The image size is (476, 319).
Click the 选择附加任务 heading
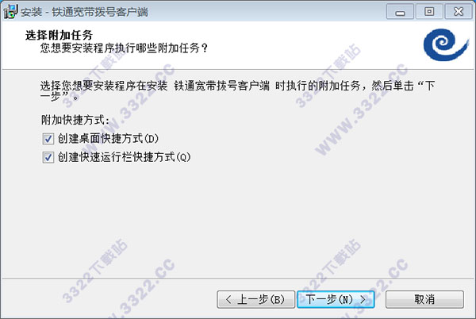[59, 35]
